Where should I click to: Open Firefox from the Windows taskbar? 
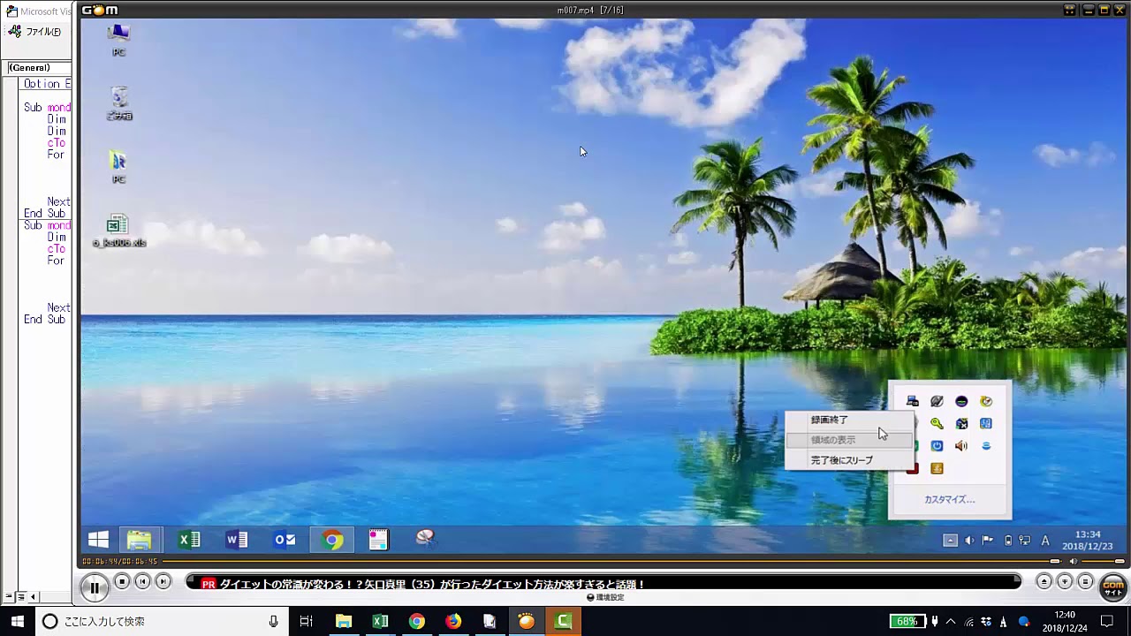pyautogui.click(x=453, y=621)
